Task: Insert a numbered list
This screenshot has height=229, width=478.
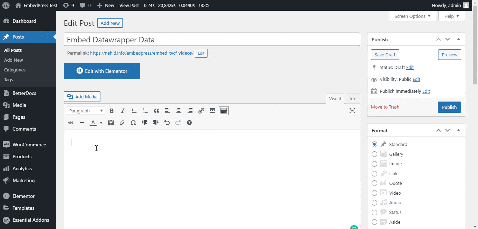Action: [145, 111]
